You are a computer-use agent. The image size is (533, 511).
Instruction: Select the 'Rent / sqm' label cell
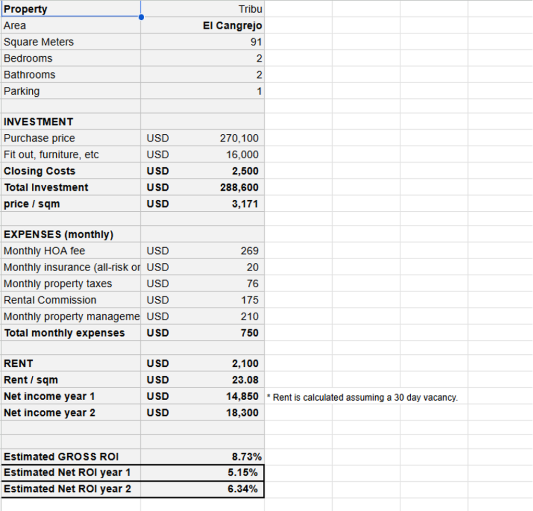pyautogui.click(x=71, y=379)
